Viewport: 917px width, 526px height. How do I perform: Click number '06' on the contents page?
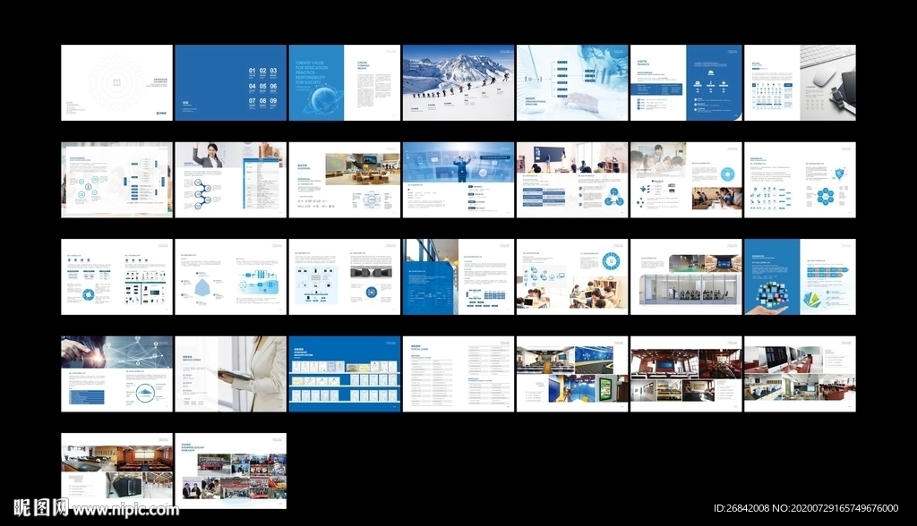pyautogui.click(x=273, y=86)
